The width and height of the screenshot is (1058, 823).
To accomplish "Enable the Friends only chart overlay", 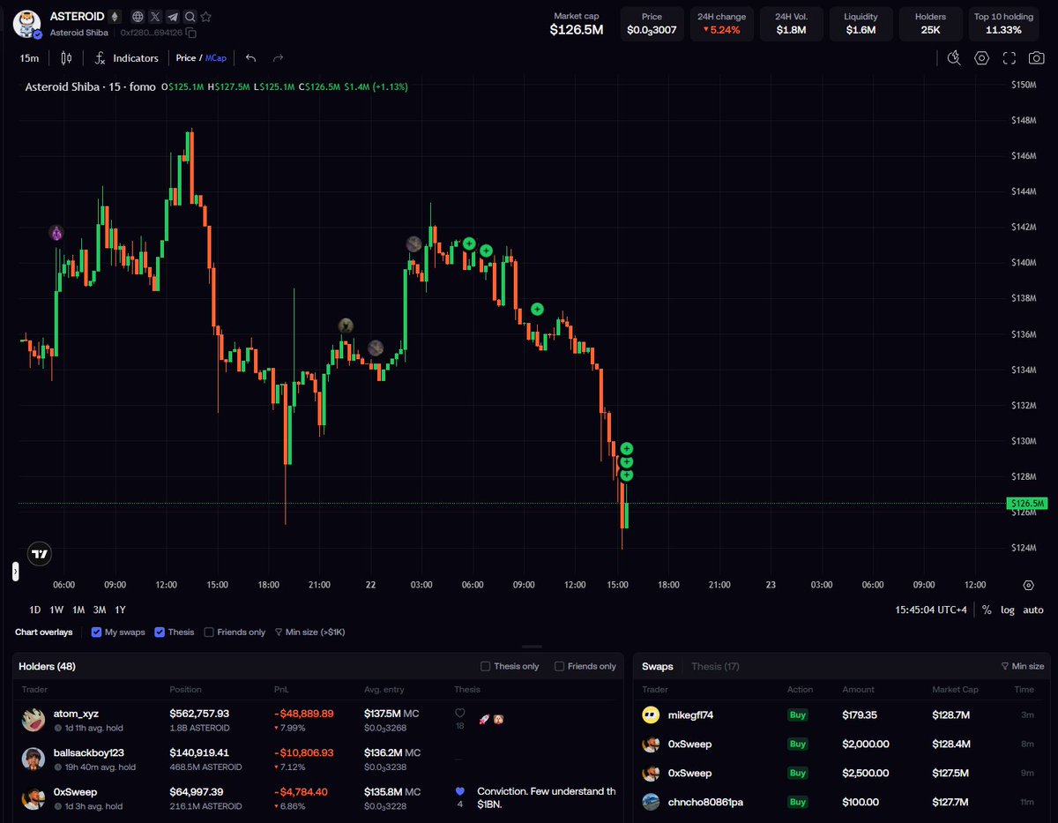I will click(x=209, y=632).
